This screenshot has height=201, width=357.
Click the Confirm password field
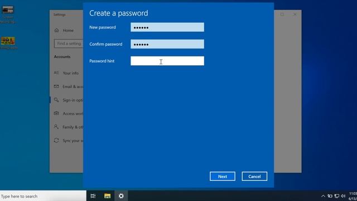(167, 44)
